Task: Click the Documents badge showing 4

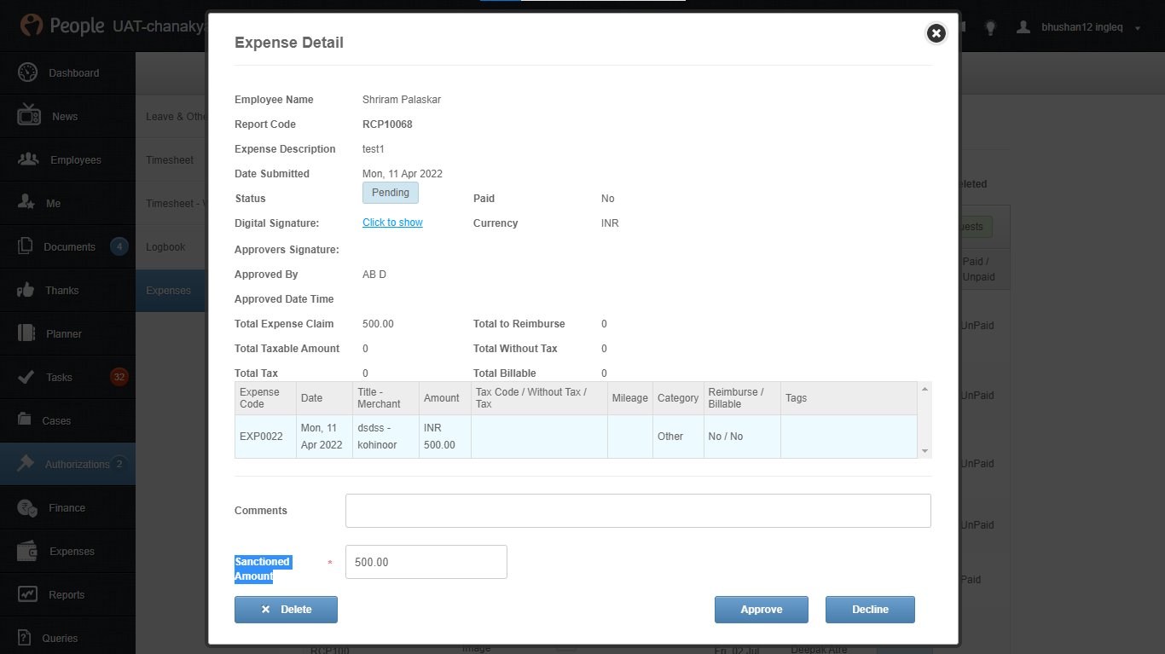Action: coord(119,247)
